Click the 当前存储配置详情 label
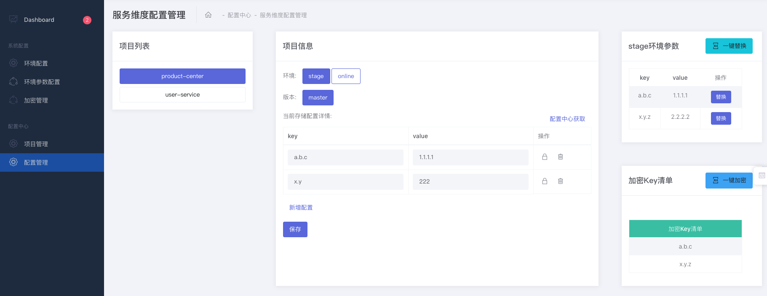Screen dimensions: 767x296 pyautogui.click(x=307, y=116)
